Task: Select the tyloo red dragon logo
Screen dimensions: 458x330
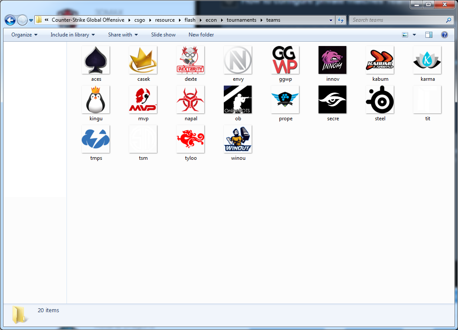Action: [x=190, y=139]
